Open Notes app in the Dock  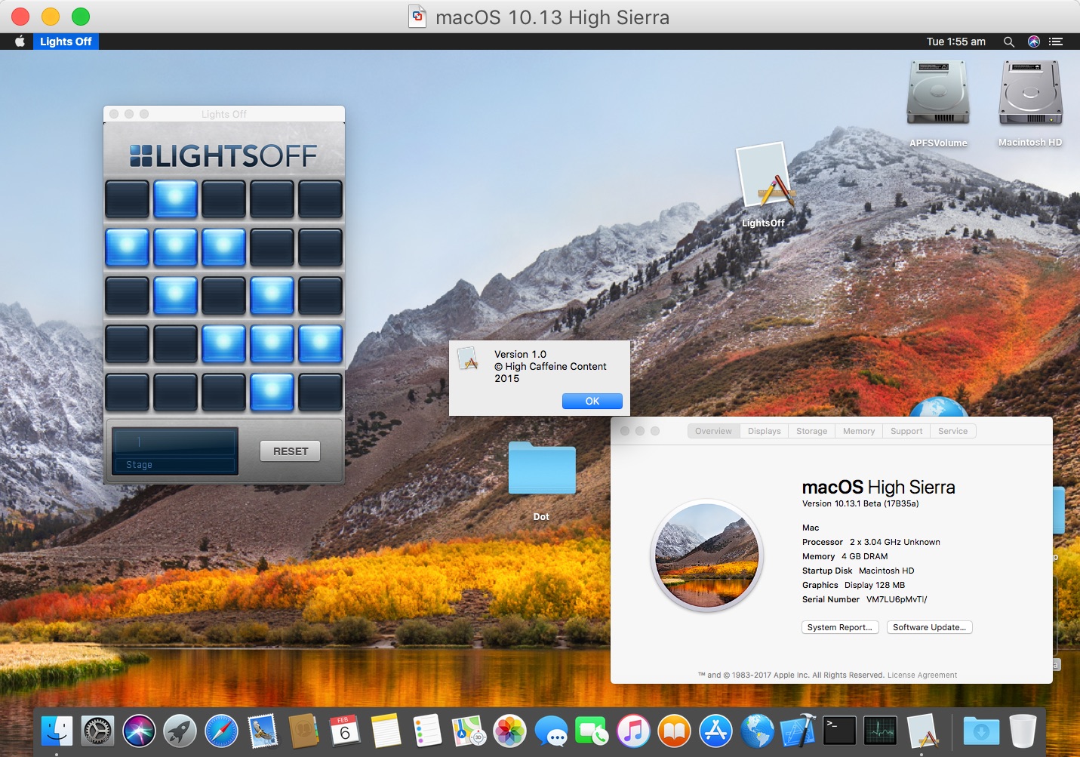point(386,731)
